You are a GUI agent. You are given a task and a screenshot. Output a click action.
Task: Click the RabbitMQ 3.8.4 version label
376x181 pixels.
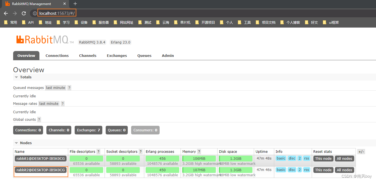coord(92,42)
